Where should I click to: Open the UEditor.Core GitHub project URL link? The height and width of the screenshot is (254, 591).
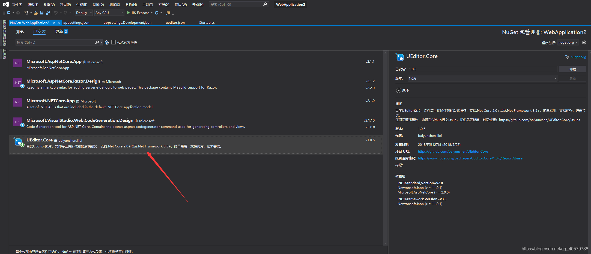point(453,151)
